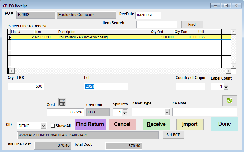
Task: Click the PO Receipt window star icon
Action: pyautogui.click(x=4, y=6)
